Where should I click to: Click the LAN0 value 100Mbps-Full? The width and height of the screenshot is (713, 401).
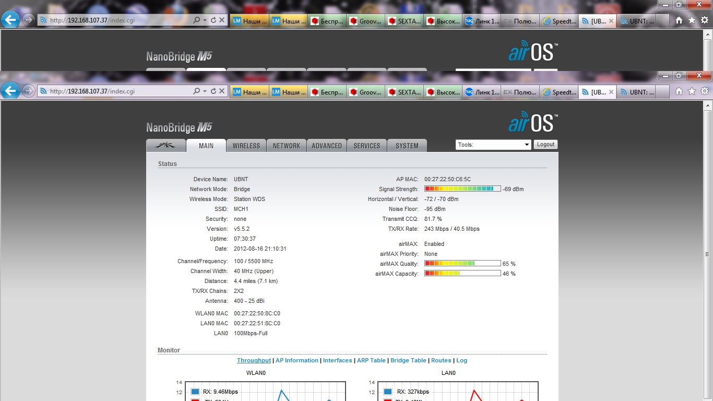coord(251,333)
